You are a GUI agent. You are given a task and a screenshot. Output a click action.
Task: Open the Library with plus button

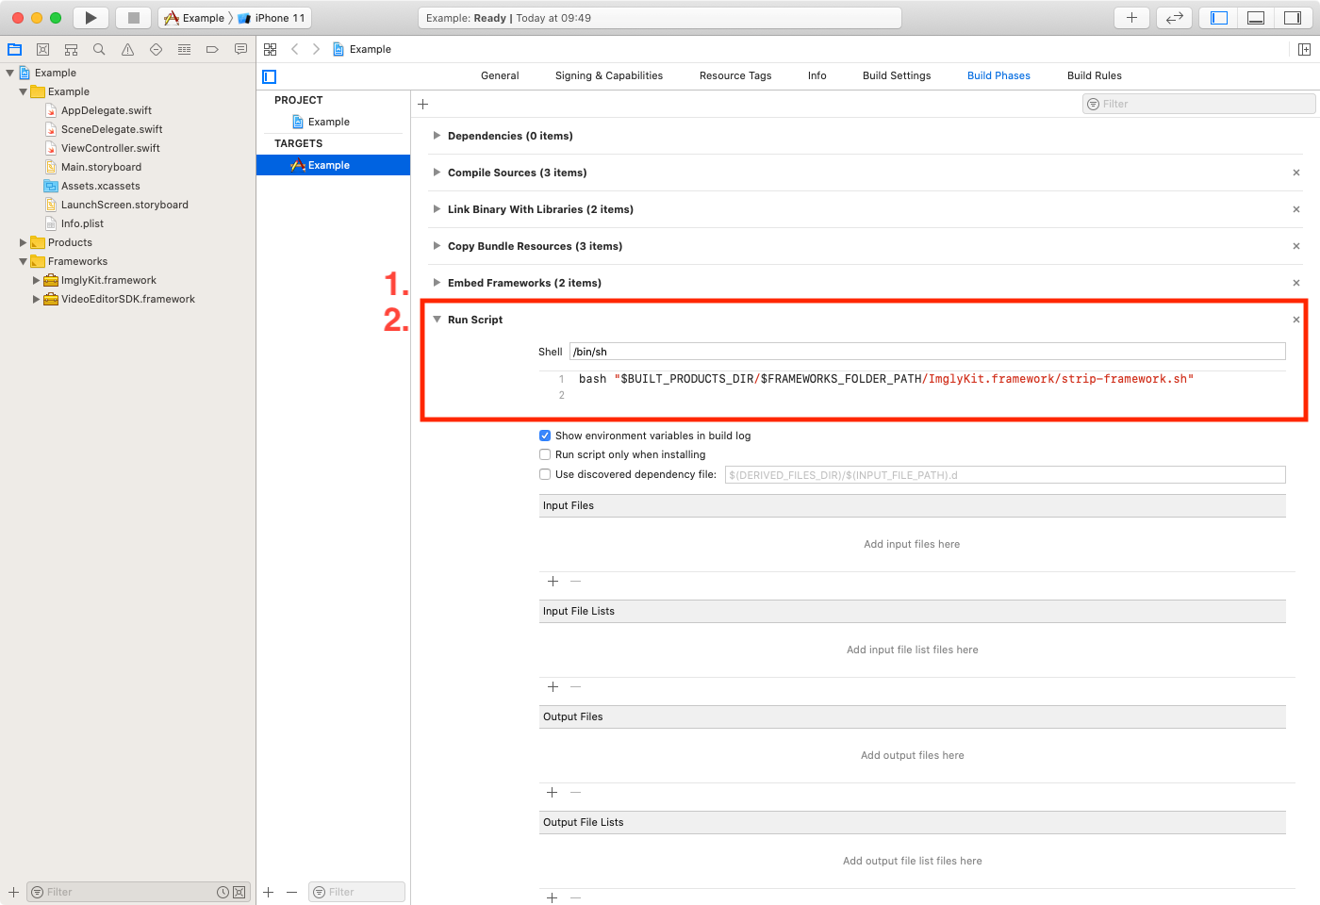[x=1131, y=18]
